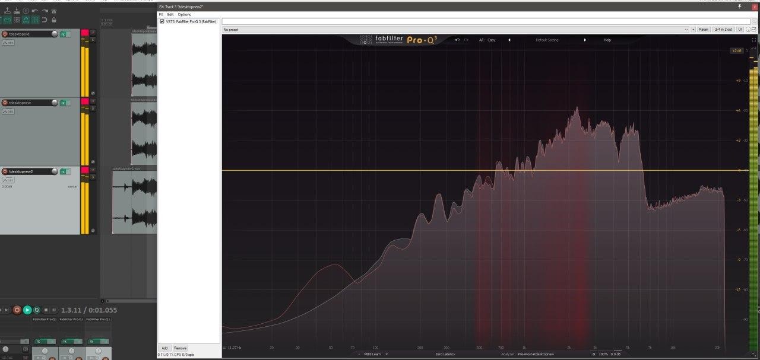Image resolution: width=760 pixels, height=360 pixels.
Task: Adjust volume knob on tdesktopnew2 track
Action: pos(55,171)
